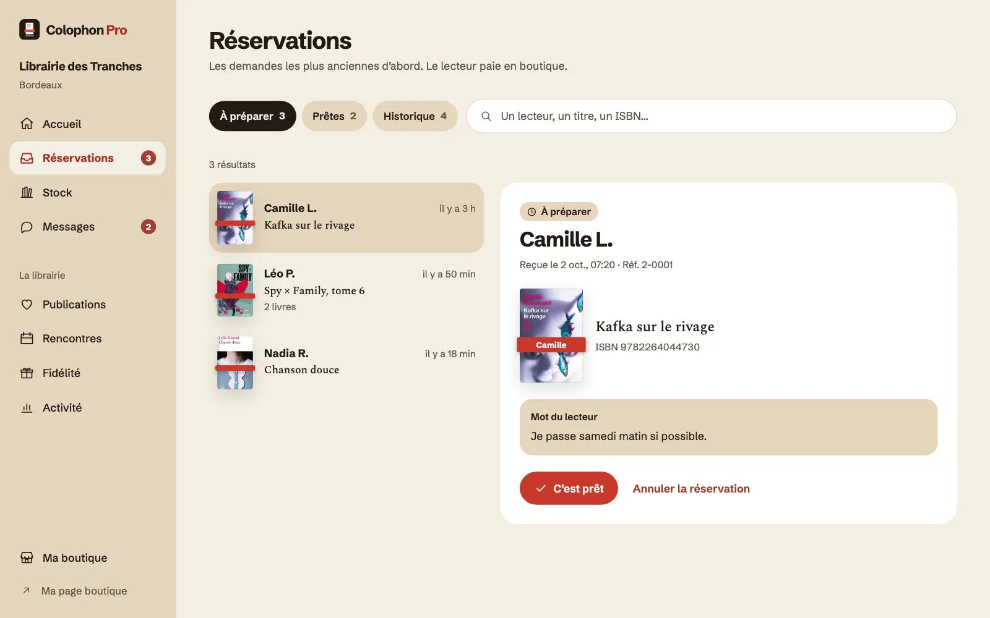This screenshot has width=990, height=618.
Task: Open the Ma page boutique link
Action: point(84,591)
